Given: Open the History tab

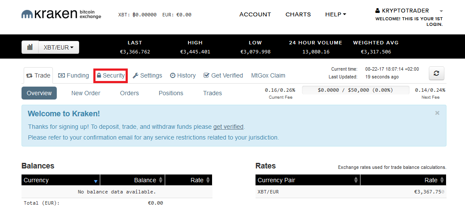Looking at the screenshot, I should coord(183,75).
